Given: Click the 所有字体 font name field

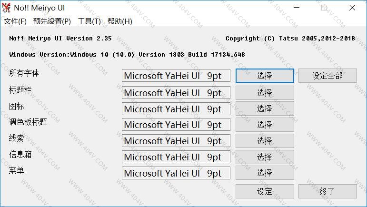Looking at the screenshot, I should (x=176, y=76).
